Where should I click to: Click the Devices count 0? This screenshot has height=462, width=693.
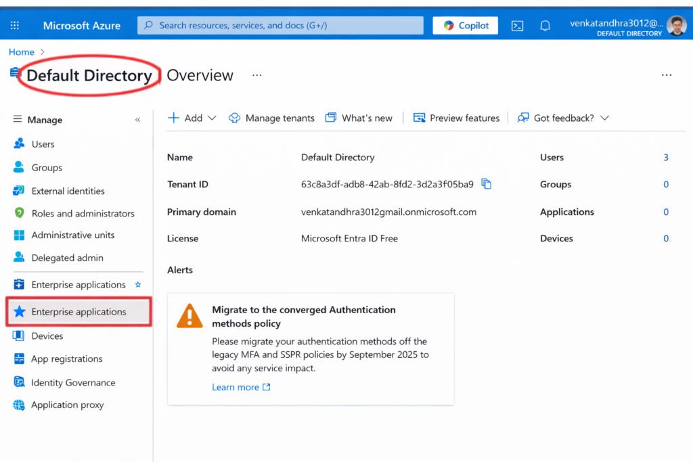666,239
